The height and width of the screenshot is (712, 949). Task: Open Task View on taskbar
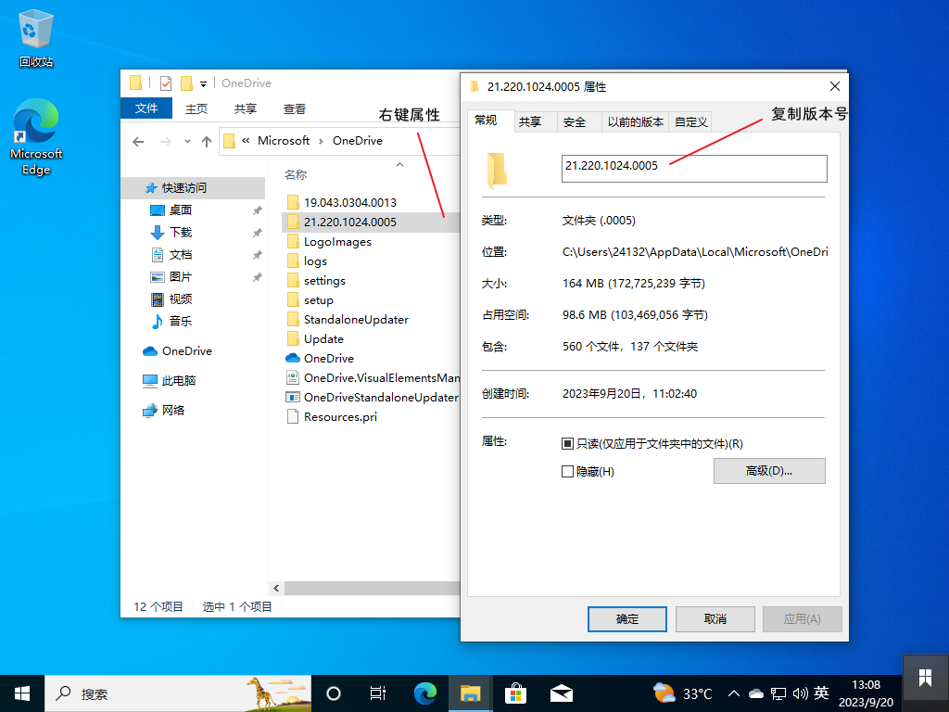pos(378,693)
